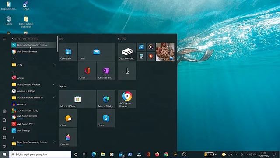The height and width of the screenshot is (158, 280).
Task: Open Microsoft Edge from the taskbar
Action: [94, 154]
